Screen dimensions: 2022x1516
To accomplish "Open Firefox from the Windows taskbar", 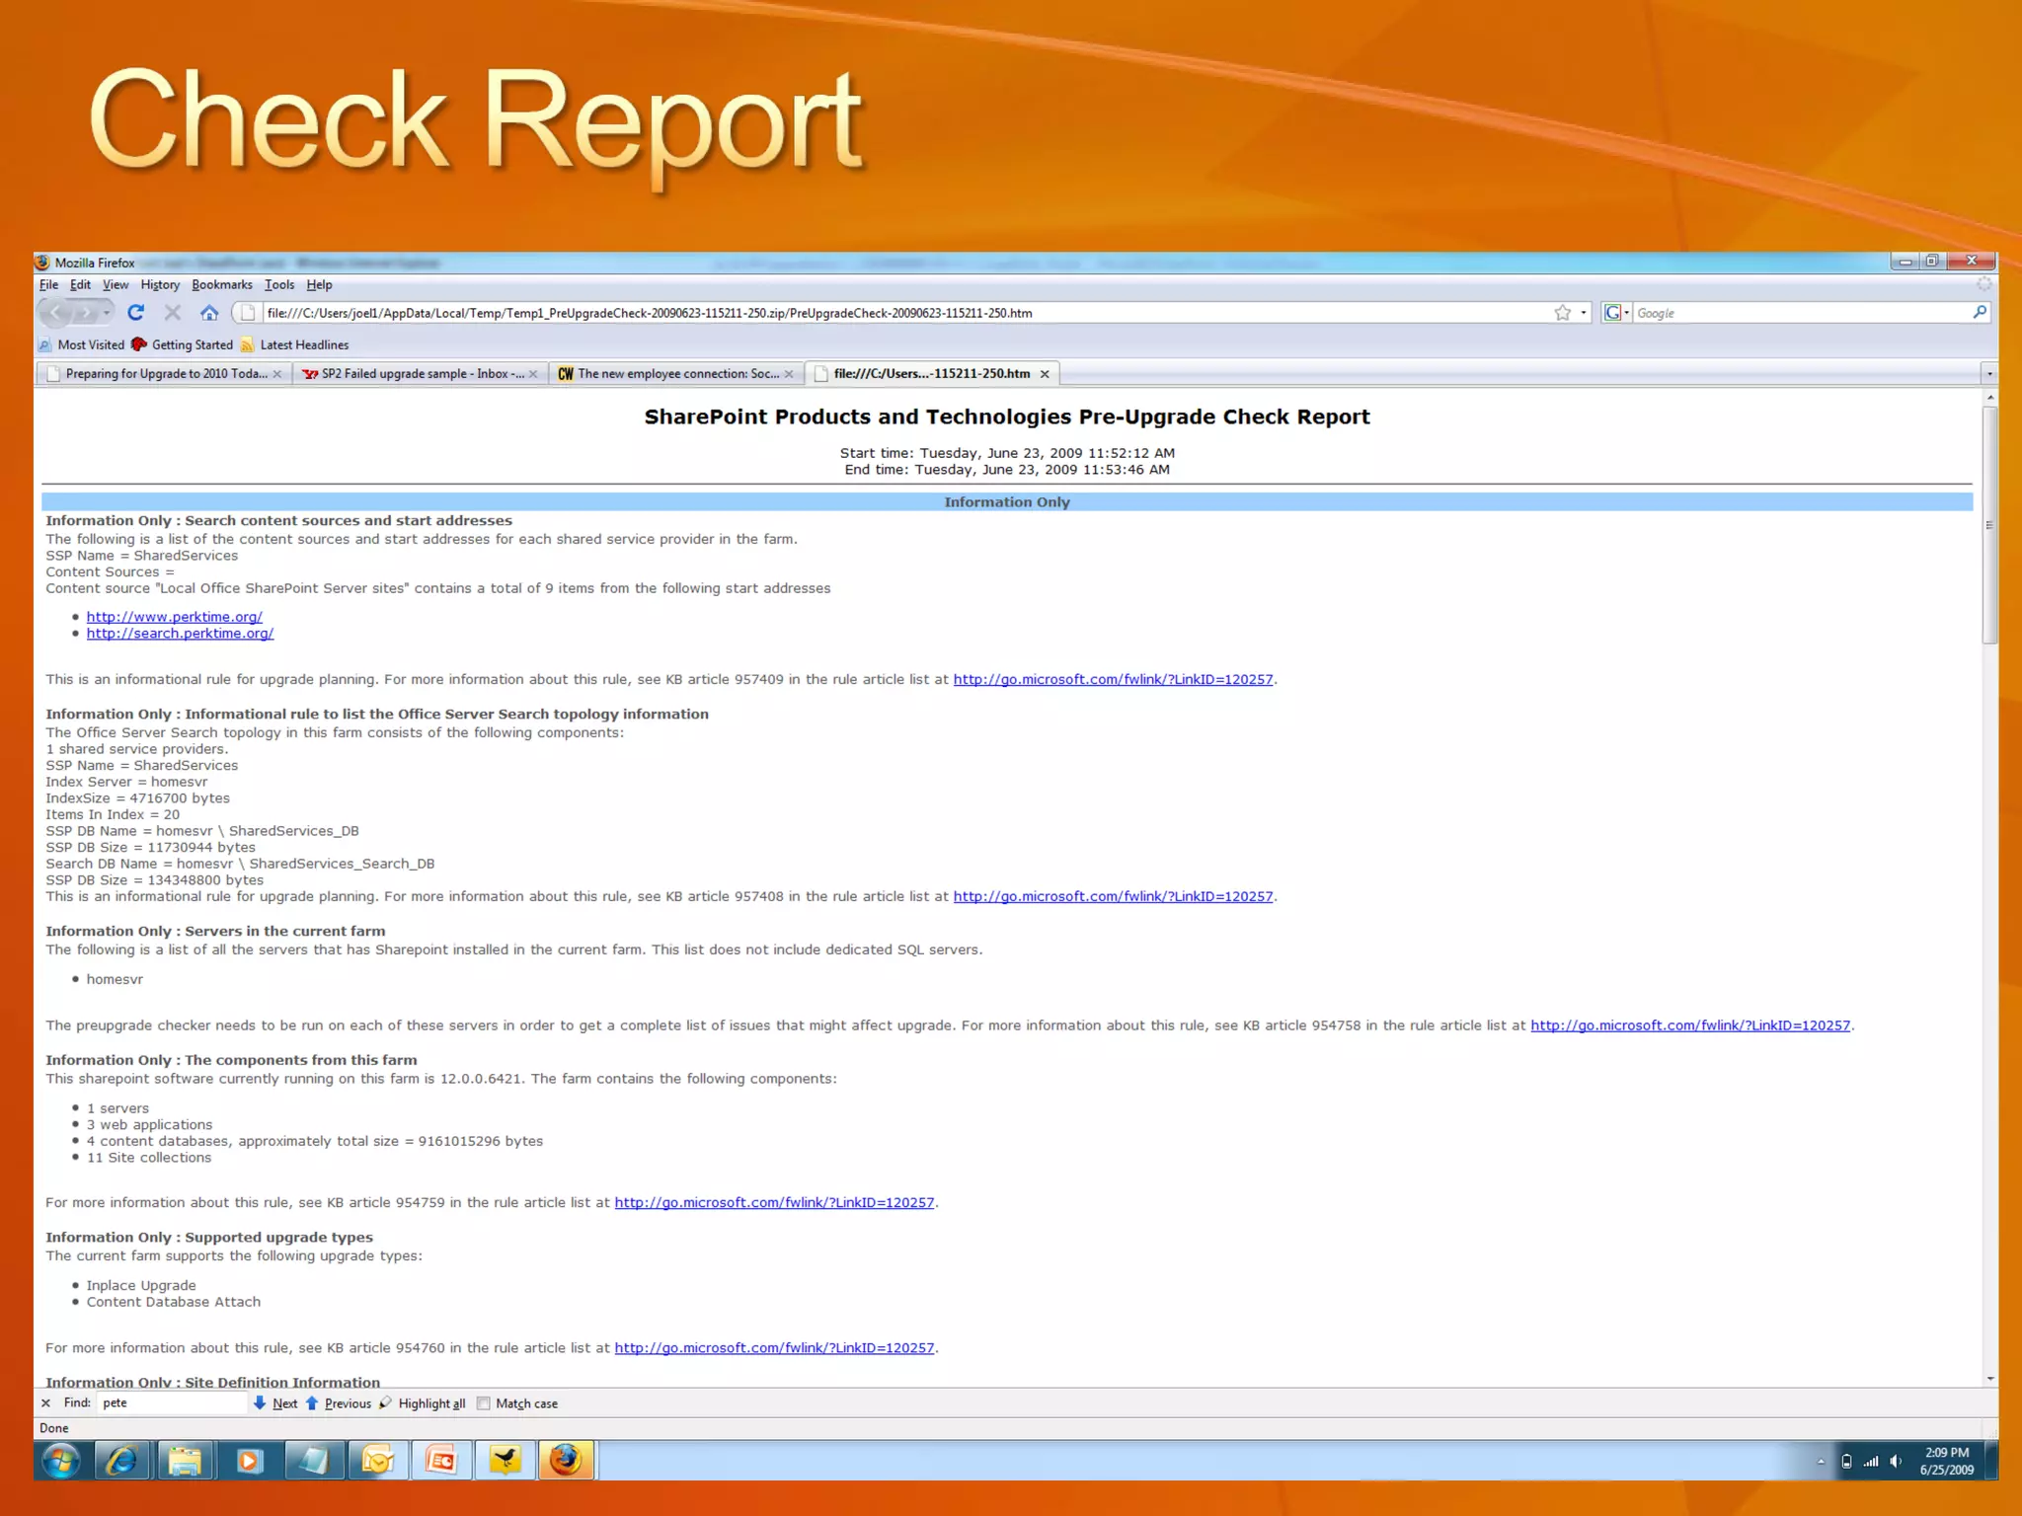I will pyautogui.click(x=566, y=1460).
